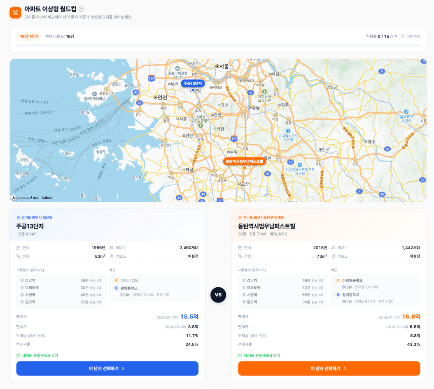Select 주공13단지 with blue 이 단지 선택하기 button

(107, 368)
